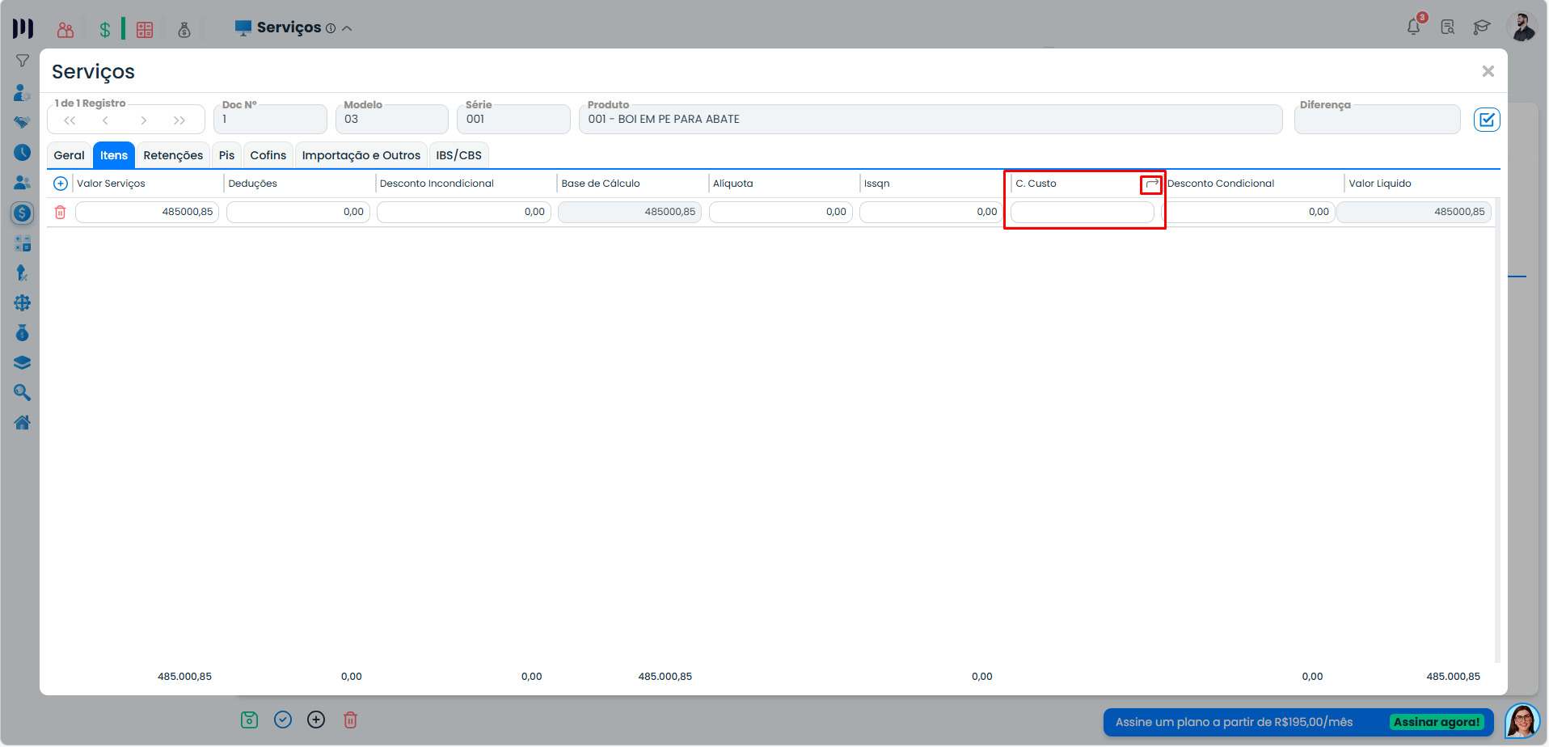Select the Itens tab

tap(114, 155)
